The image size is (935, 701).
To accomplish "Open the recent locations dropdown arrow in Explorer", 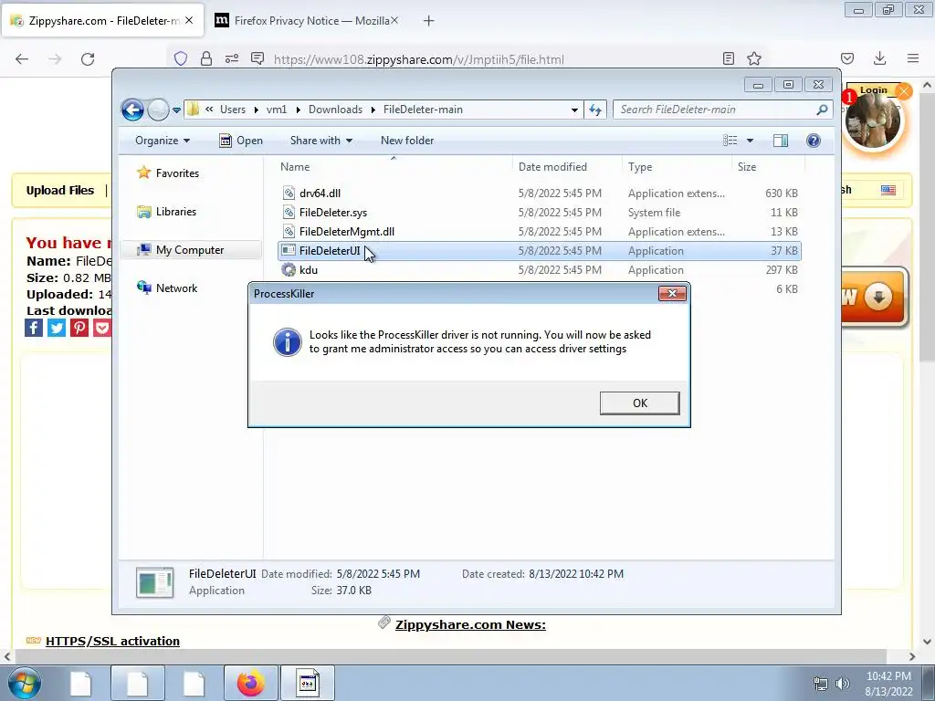I will point(176,110).
